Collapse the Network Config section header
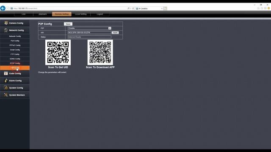The image size is (271, 152). [x=15, y=30]
